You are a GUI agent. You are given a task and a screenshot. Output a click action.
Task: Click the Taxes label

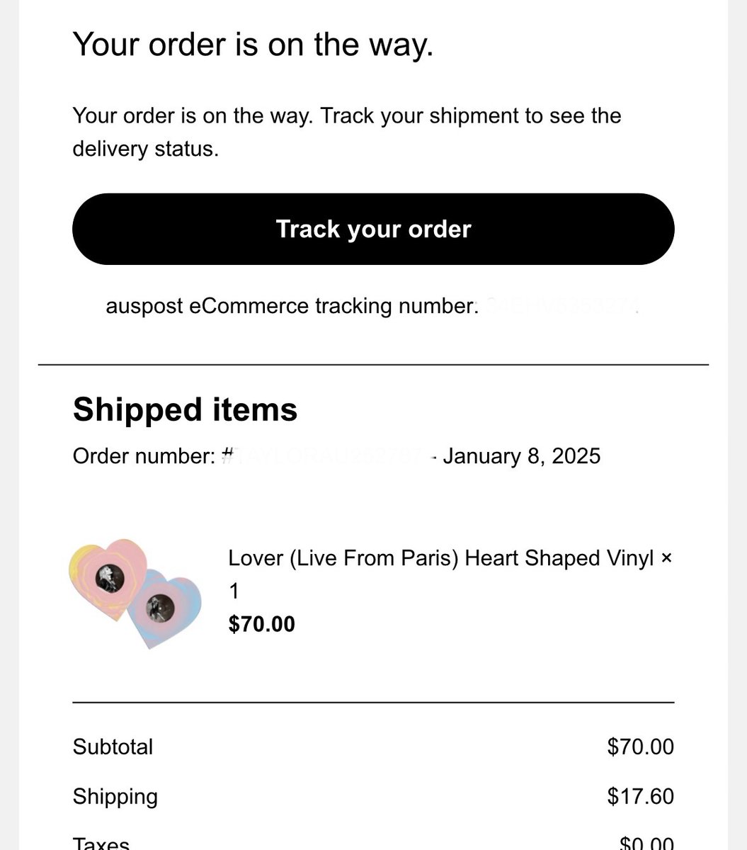pyautogui.click(x=101, y=843)
